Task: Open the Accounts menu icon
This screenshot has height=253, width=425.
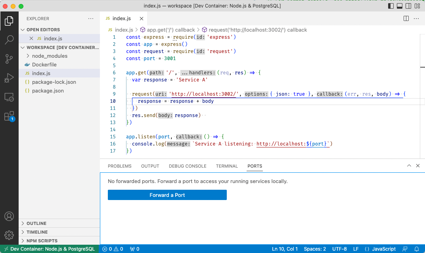Action: pyautogui.click(x=9, y=216)
